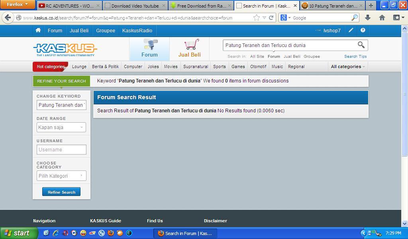This screenshot has width=408, height=239.
Task: Select the Sports category
Action: 220,67
